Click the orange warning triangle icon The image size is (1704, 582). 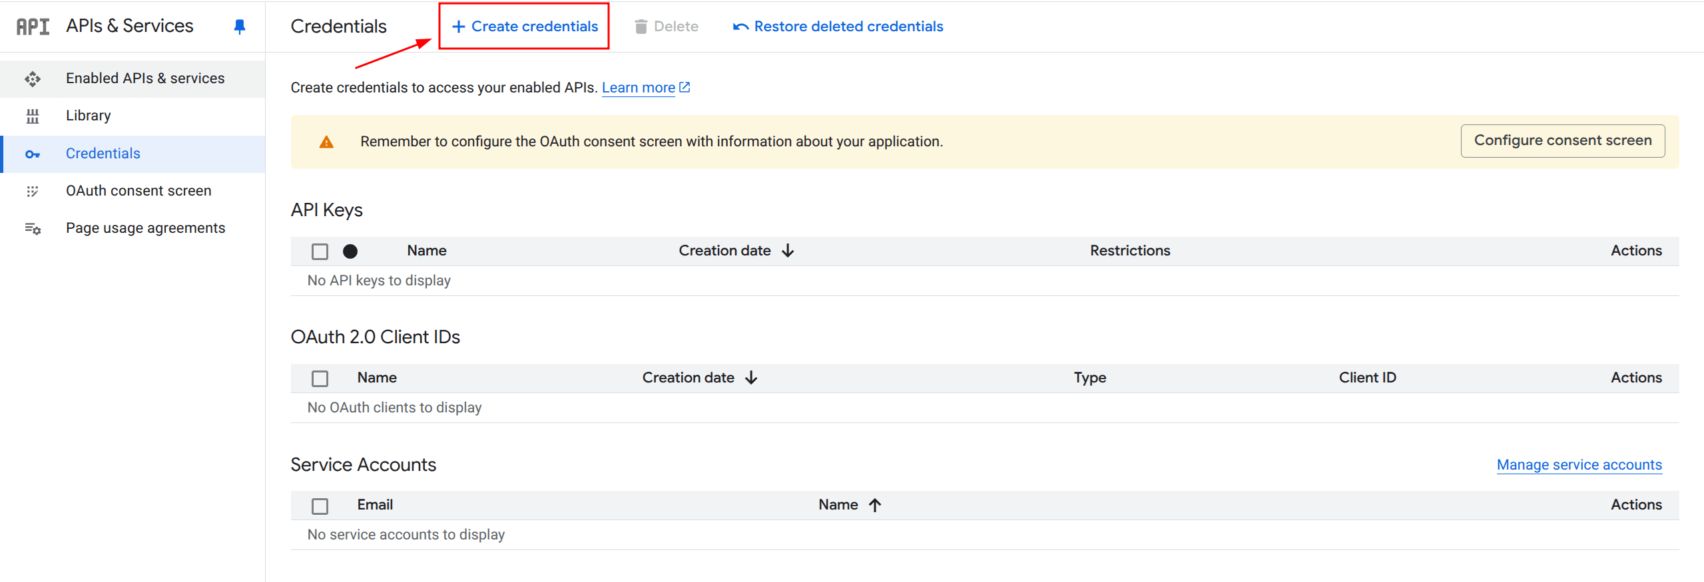326,142
